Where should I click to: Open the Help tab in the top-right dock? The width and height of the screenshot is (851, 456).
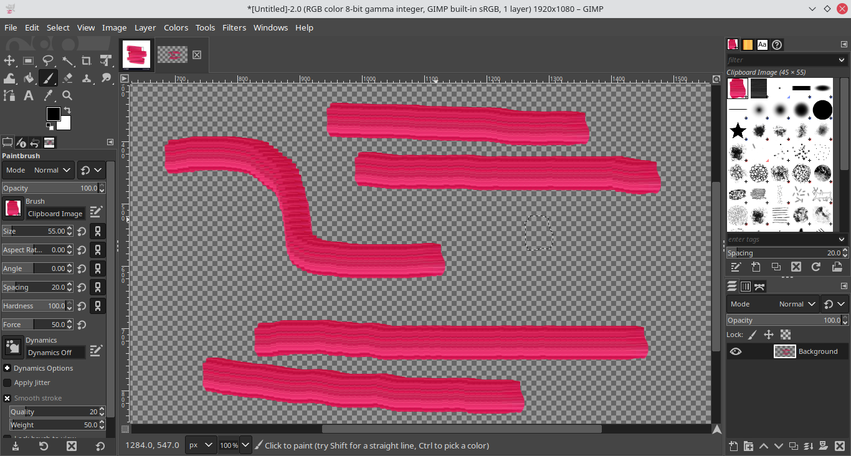coord(777,44)
